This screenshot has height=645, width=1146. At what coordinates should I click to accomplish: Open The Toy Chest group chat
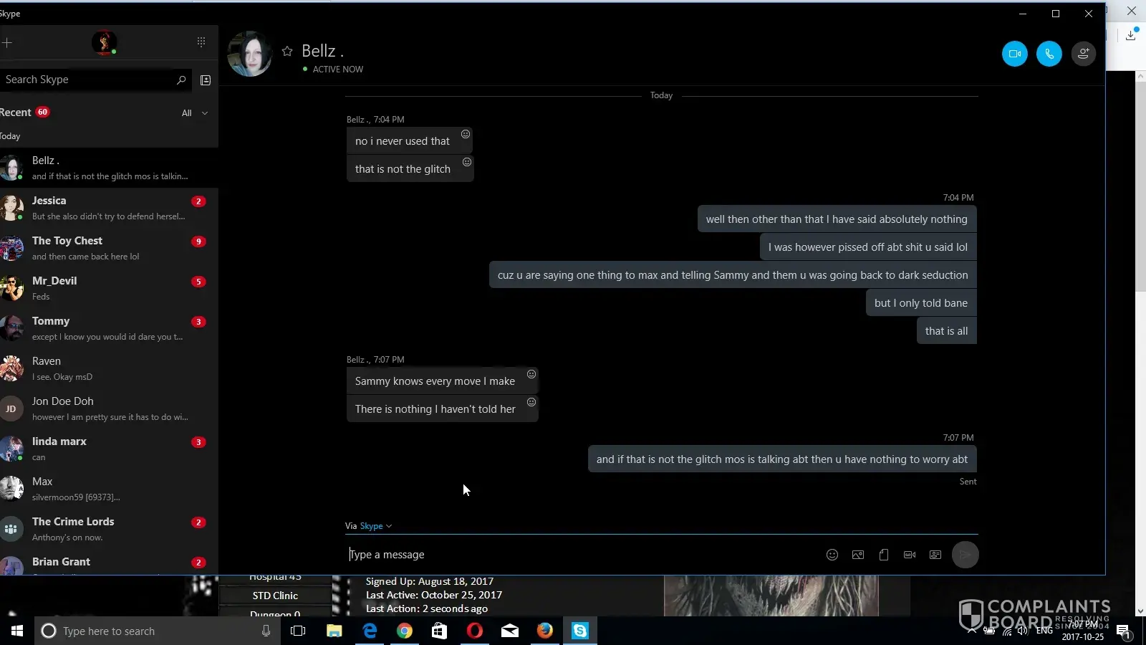(x=107, y=248)
